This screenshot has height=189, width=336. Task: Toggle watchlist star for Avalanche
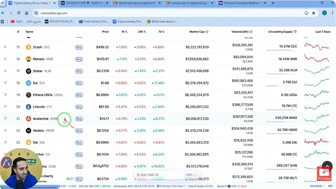(5, 118)
